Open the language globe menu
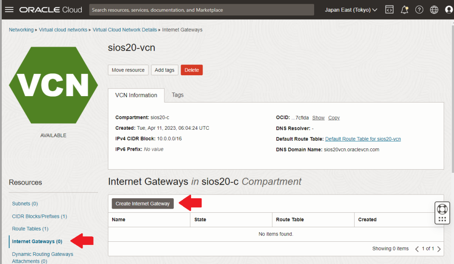Image resolution: width=454 pixels, height=264 pixels. (x=434, y=10)
